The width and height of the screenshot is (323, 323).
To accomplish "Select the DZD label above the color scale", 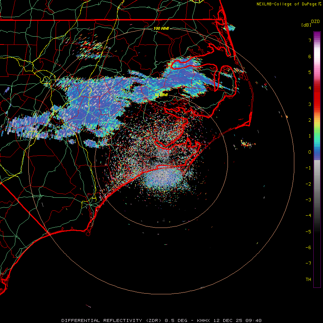I will click(315, 21).
